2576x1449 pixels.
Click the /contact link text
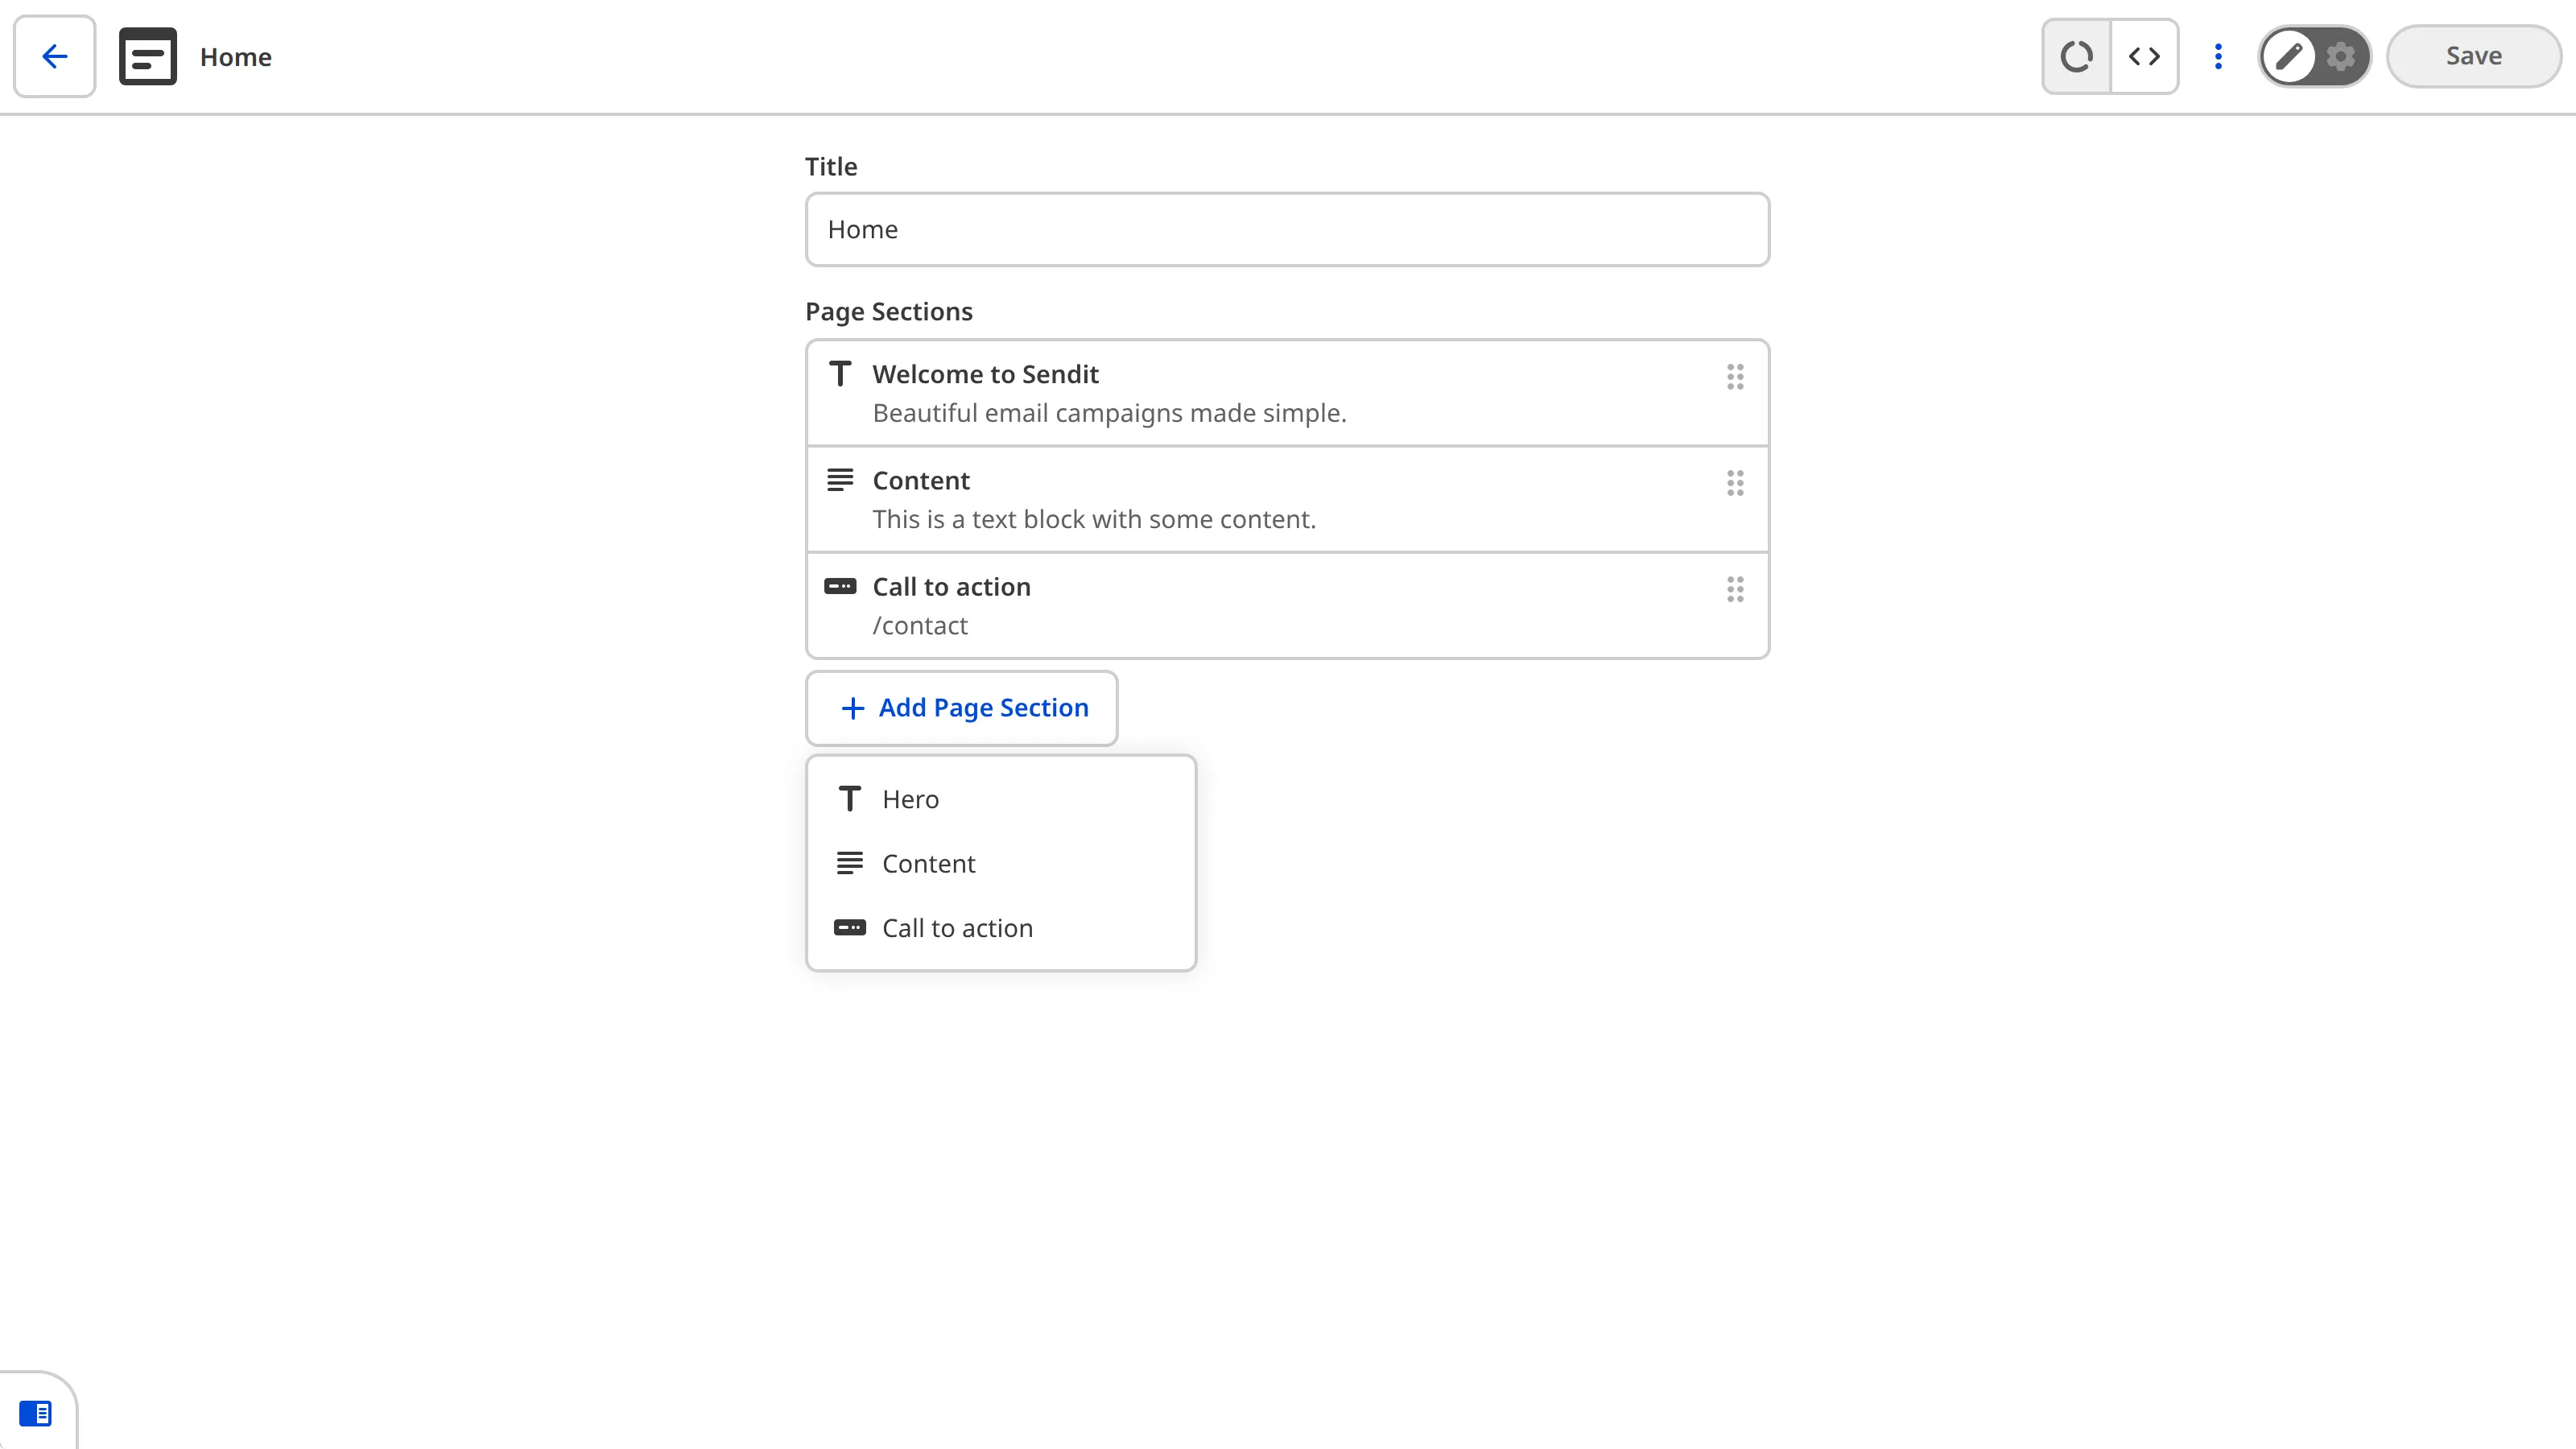(920, 625)
